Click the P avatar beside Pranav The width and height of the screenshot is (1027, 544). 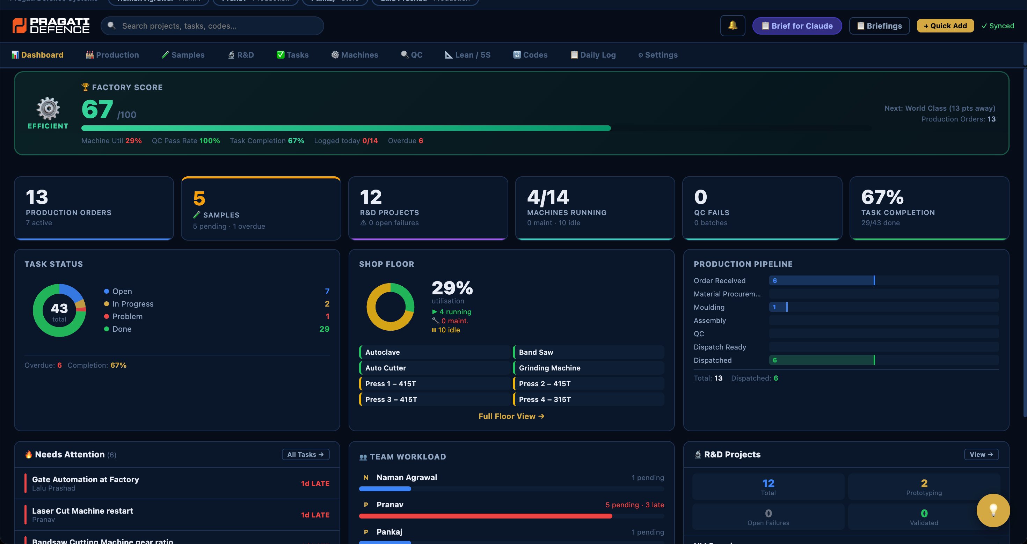tap(366, 505)
